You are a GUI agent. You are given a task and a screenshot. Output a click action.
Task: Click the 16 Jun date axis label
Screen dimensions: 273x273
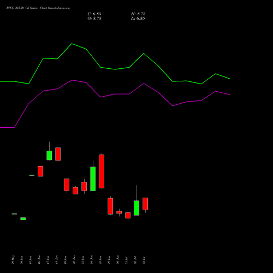point(39,260)
